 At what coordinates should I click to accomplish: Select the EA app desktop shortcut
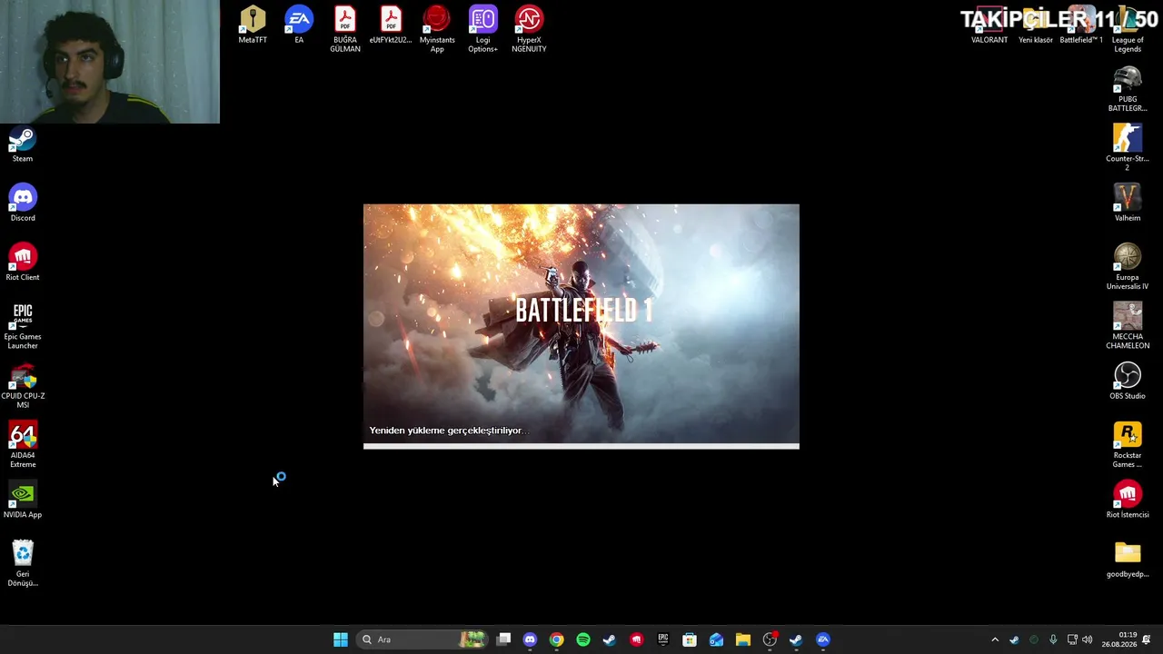(299, 25)
